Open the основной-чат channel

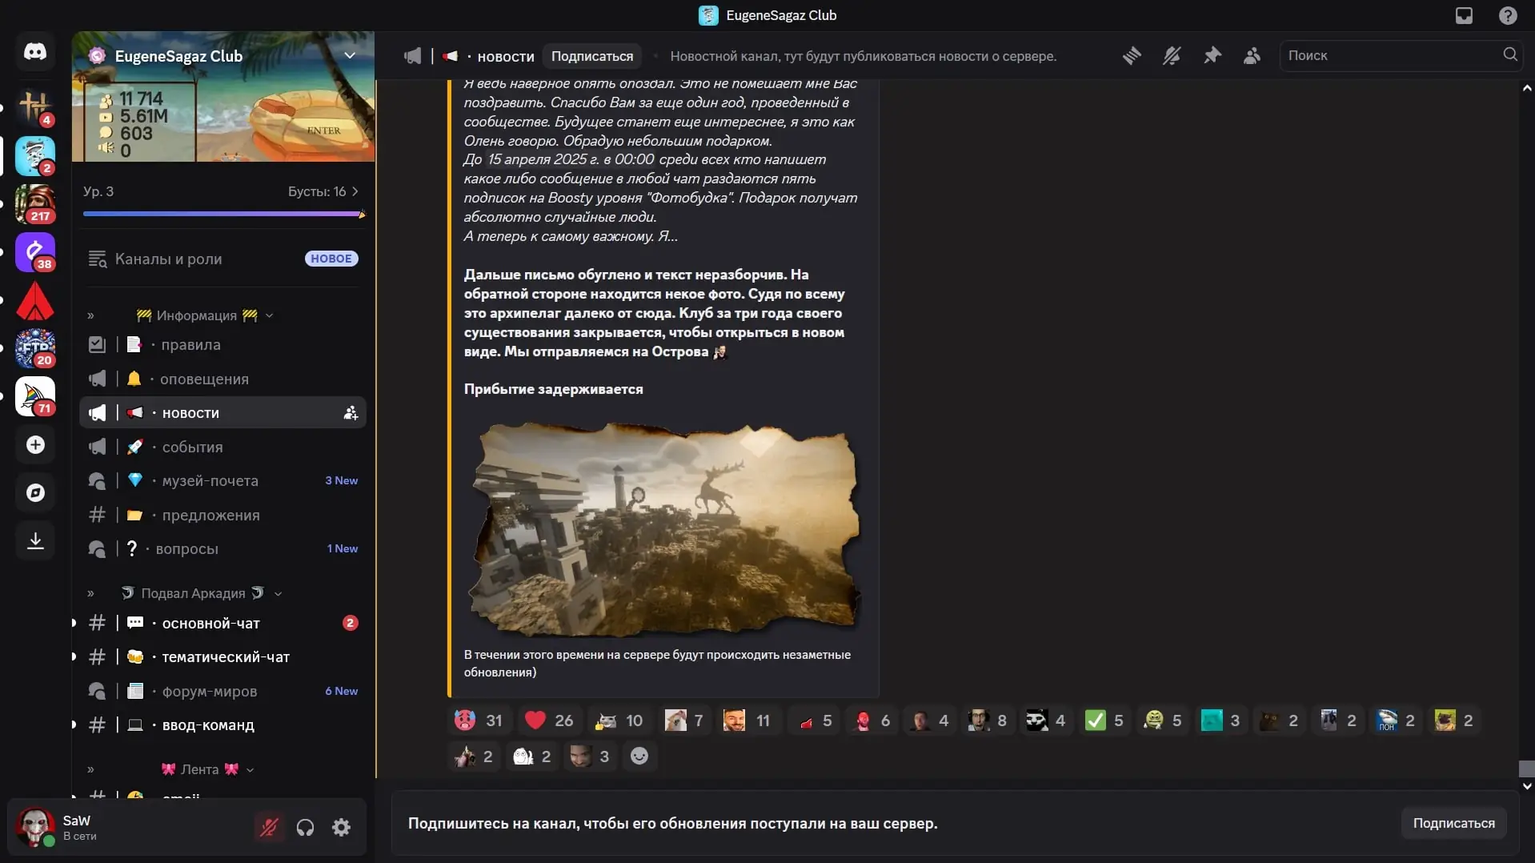210,623
